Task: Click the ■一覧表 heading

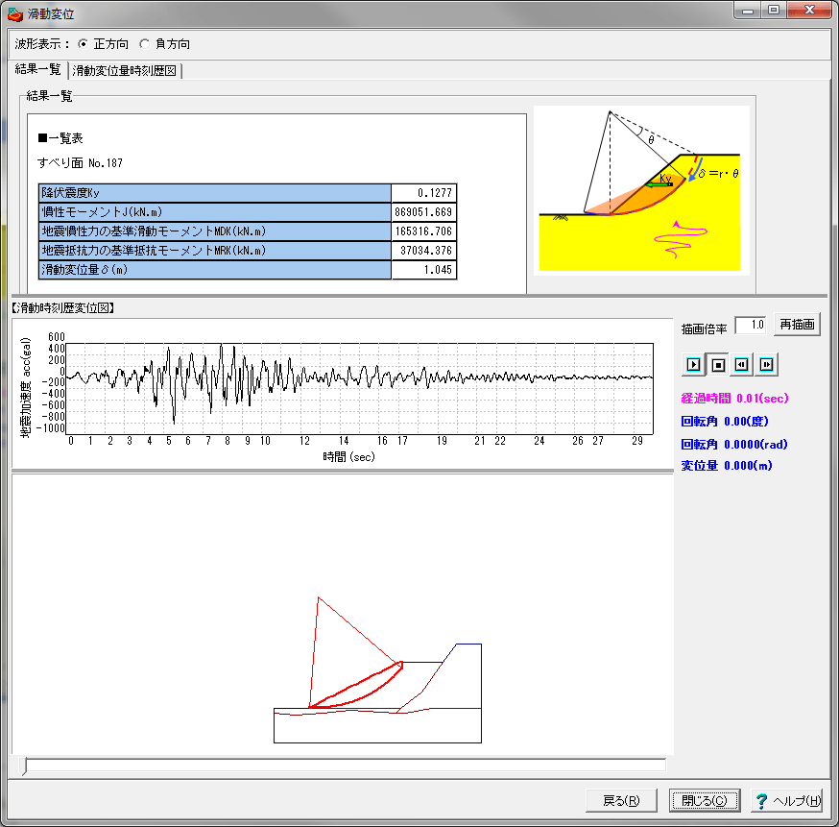Action: pos(60,138)
